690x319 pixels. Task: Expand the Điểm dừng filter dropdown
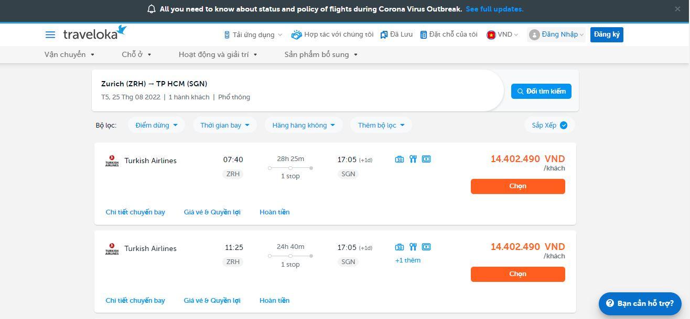pyautogui.click(x=156, y=125)
